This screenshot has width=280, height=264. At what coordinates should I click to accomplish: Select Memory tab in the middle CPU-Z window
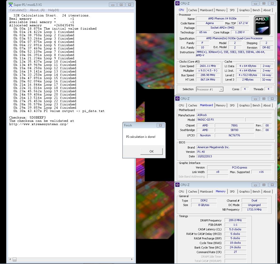coord(221,105)
